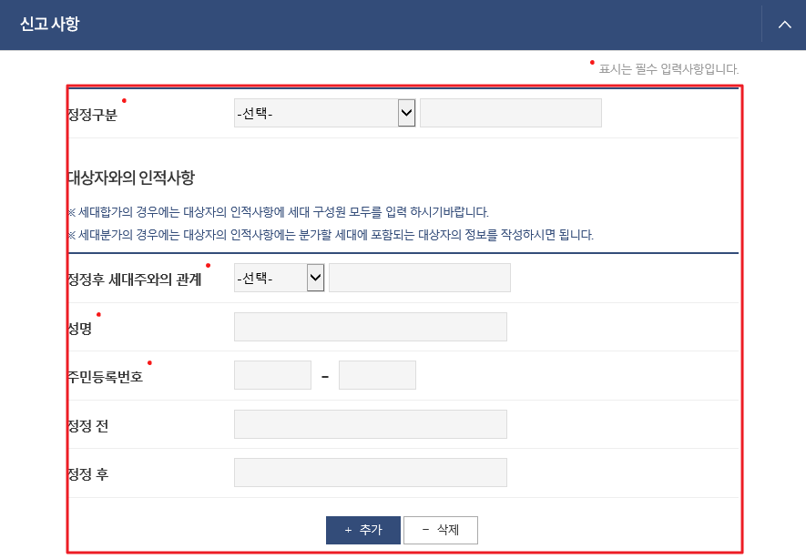Focus the 정정 전 input field
Image resolution: width=806 pixels, height=559 pixels.
370,424
